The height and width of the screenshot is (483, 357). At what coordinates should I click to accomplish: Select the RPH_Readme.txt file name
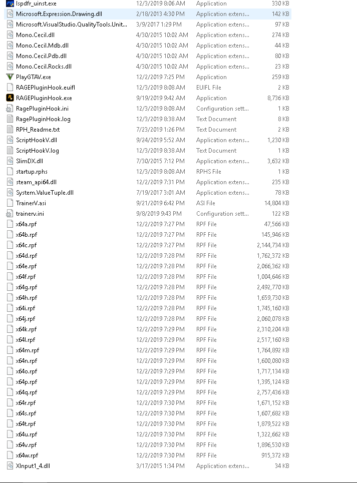(x=38, y=130)
